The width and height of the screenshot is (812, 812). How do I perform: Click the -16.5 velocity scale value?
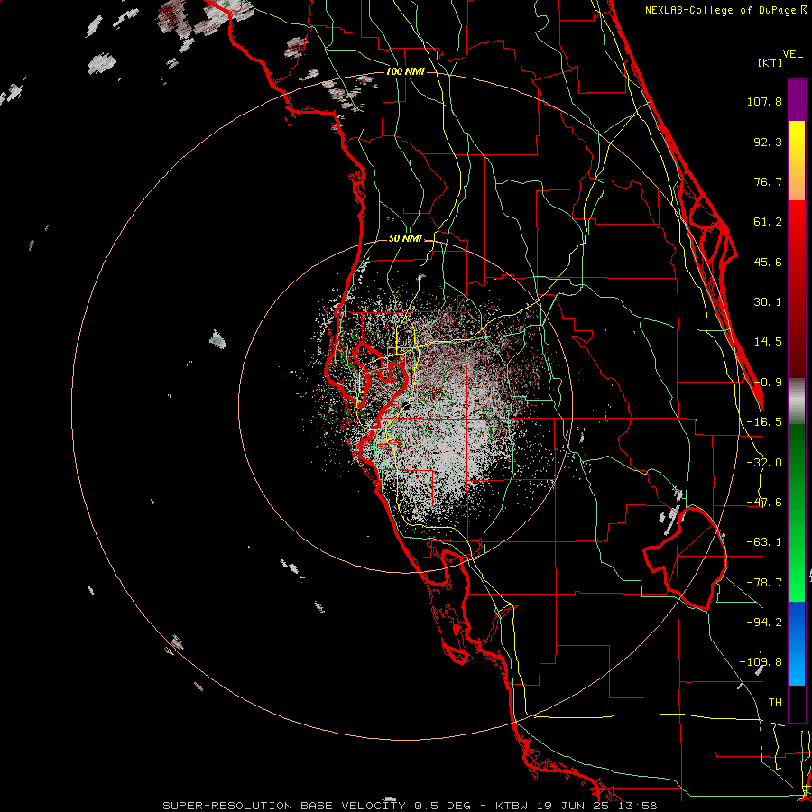coord(764,422)
